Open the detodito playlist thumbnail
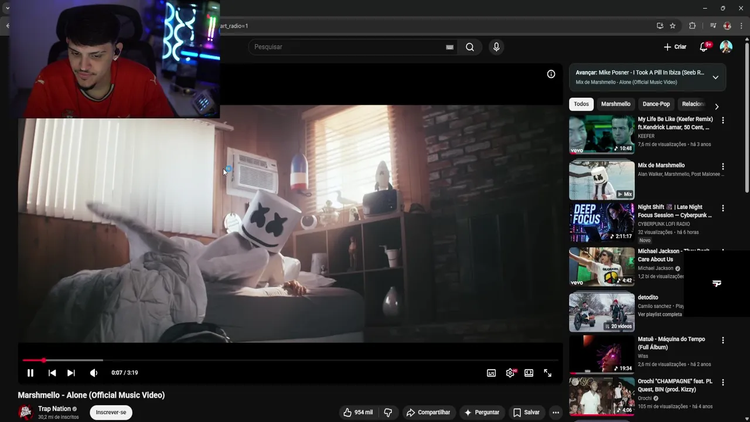 pos(602,312)
